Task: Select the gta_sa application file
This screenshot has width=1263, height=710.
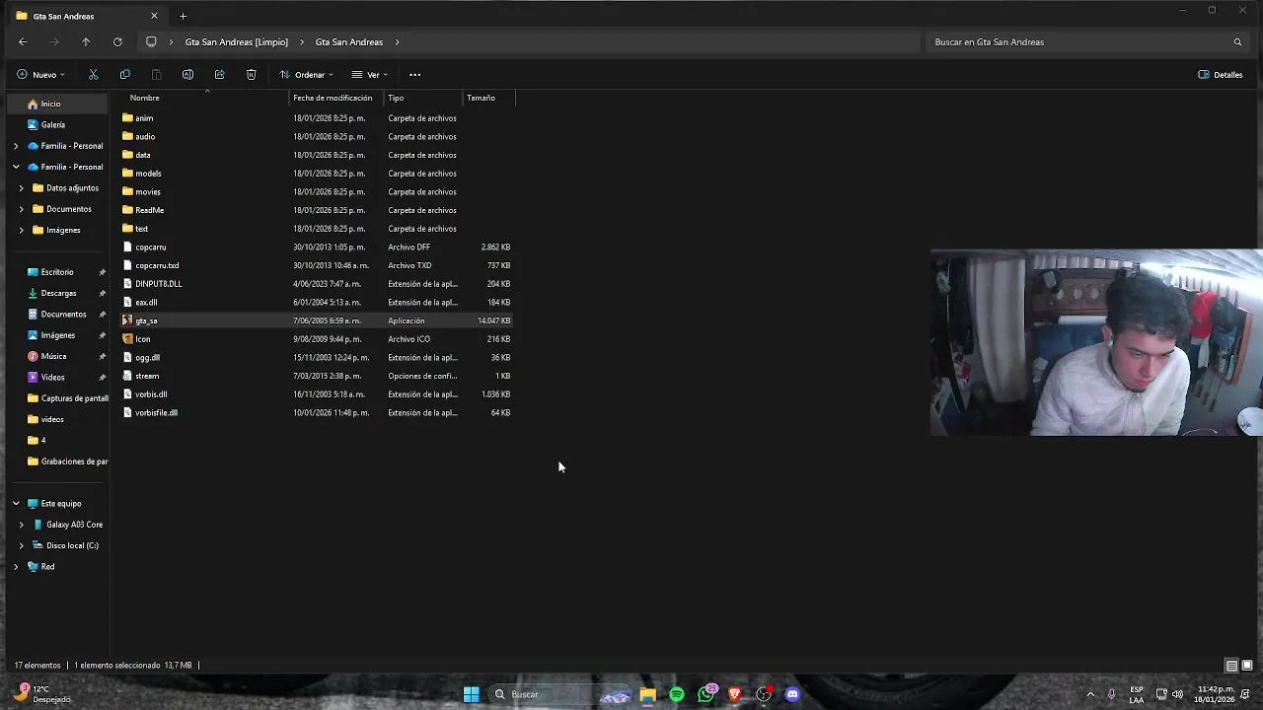Action: point(316,320)
